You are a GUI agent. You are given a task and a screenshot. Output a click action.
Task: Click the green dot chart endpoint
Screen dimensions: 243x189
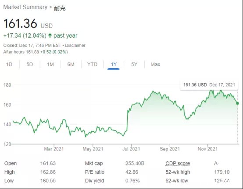pos(237,103)
